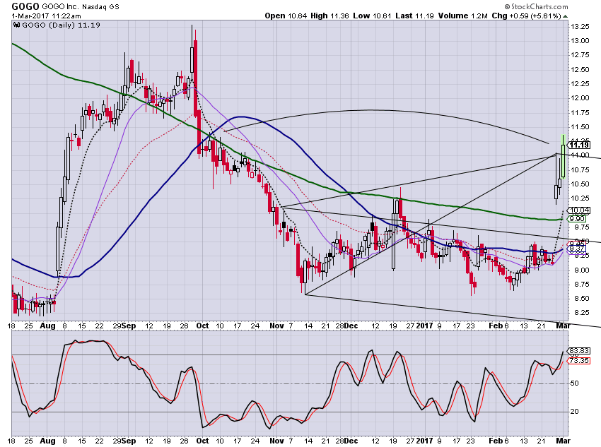Click the 2017 year label under price panel

[424, 326]
